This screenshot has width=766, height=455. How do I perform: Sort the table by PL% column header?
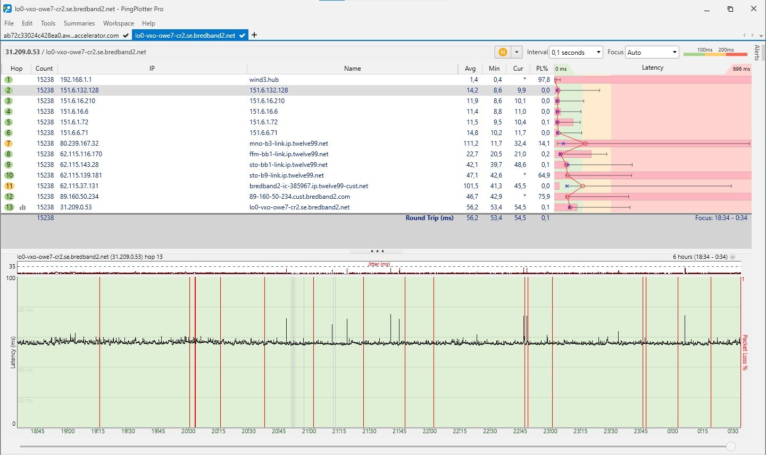[x=542, y=69]
